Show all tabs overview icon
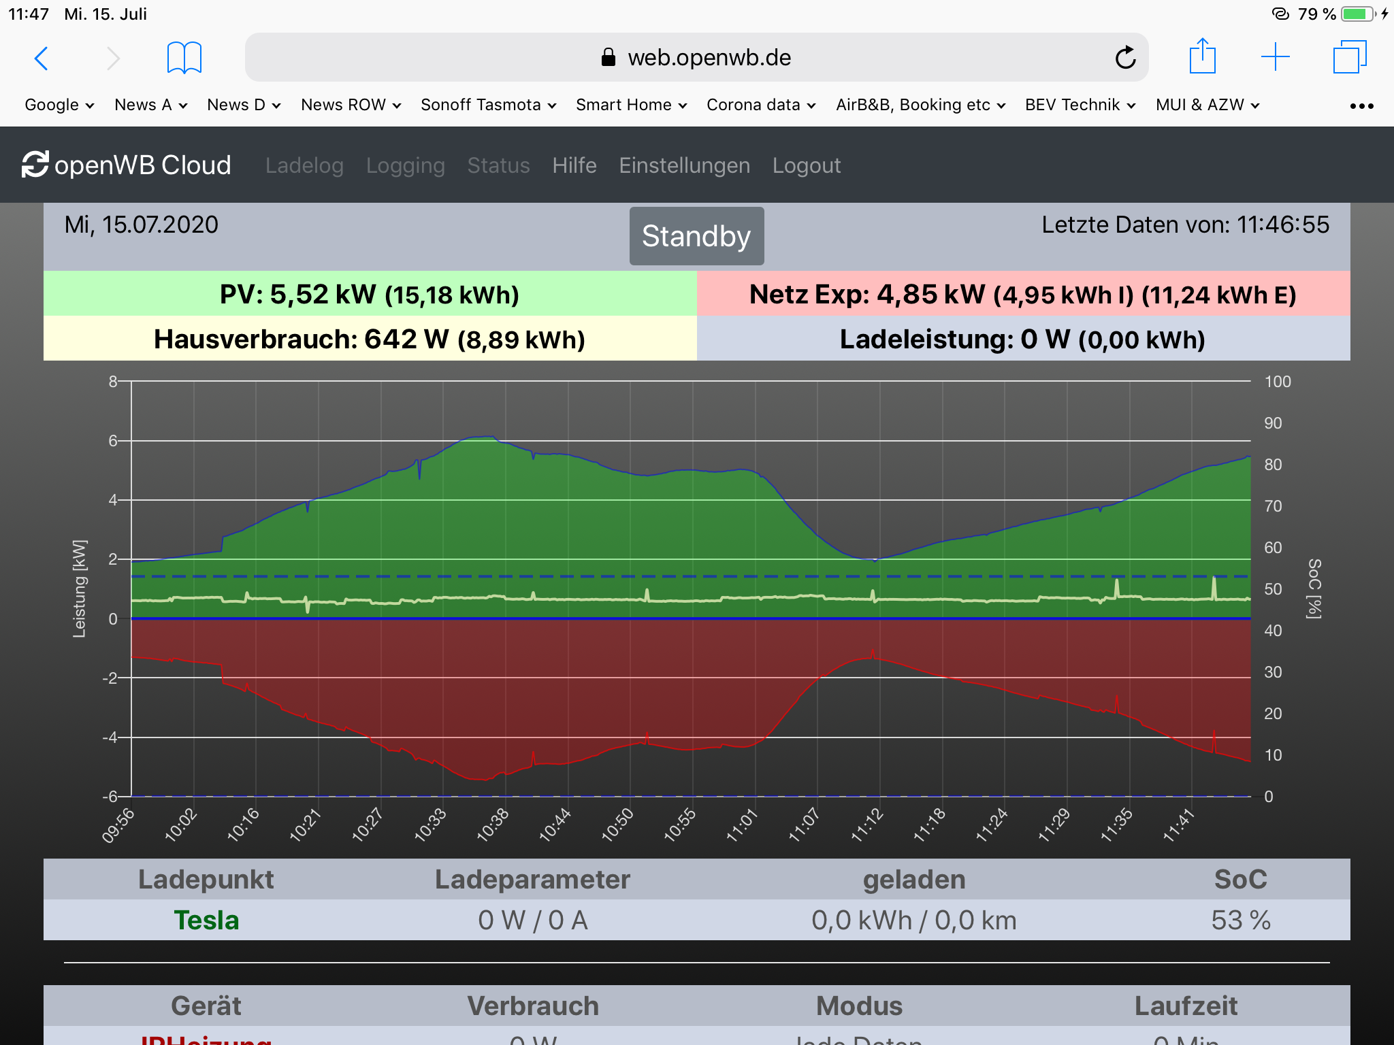Image resolution: width=1394 pixels, height=1045 pixels. 1349,57
